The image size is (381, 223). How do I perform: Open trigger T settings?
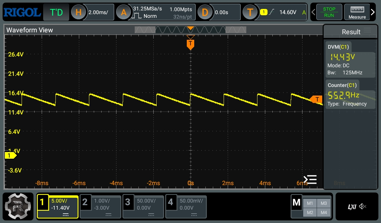[x=250, y=12]
